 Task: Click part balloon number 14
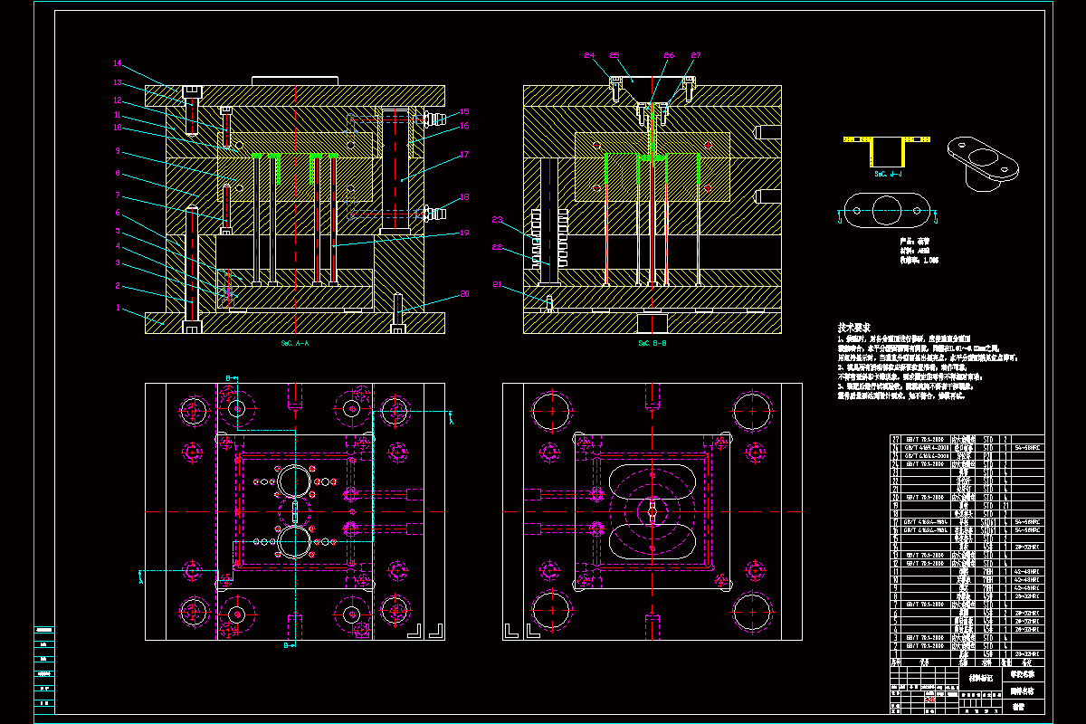tap(118, 63)
